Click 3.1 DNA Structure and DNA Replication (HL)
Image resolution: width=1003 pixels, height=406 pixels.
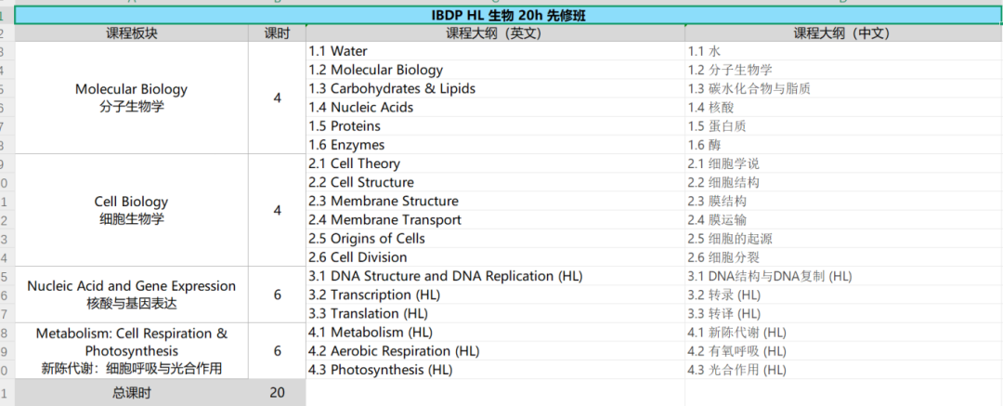pyautogui.click(x=495, y=276)
